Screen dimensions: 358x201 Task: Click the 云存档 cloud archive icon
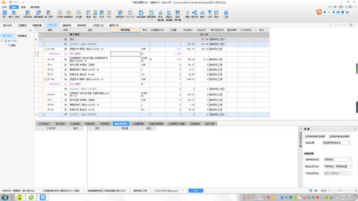[x=60, y=14]
